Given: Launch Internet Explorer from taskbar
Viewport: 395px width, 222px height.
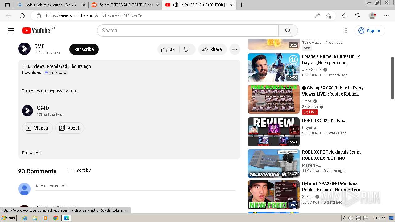Looking at the screenshot, I should click(25, 218).
